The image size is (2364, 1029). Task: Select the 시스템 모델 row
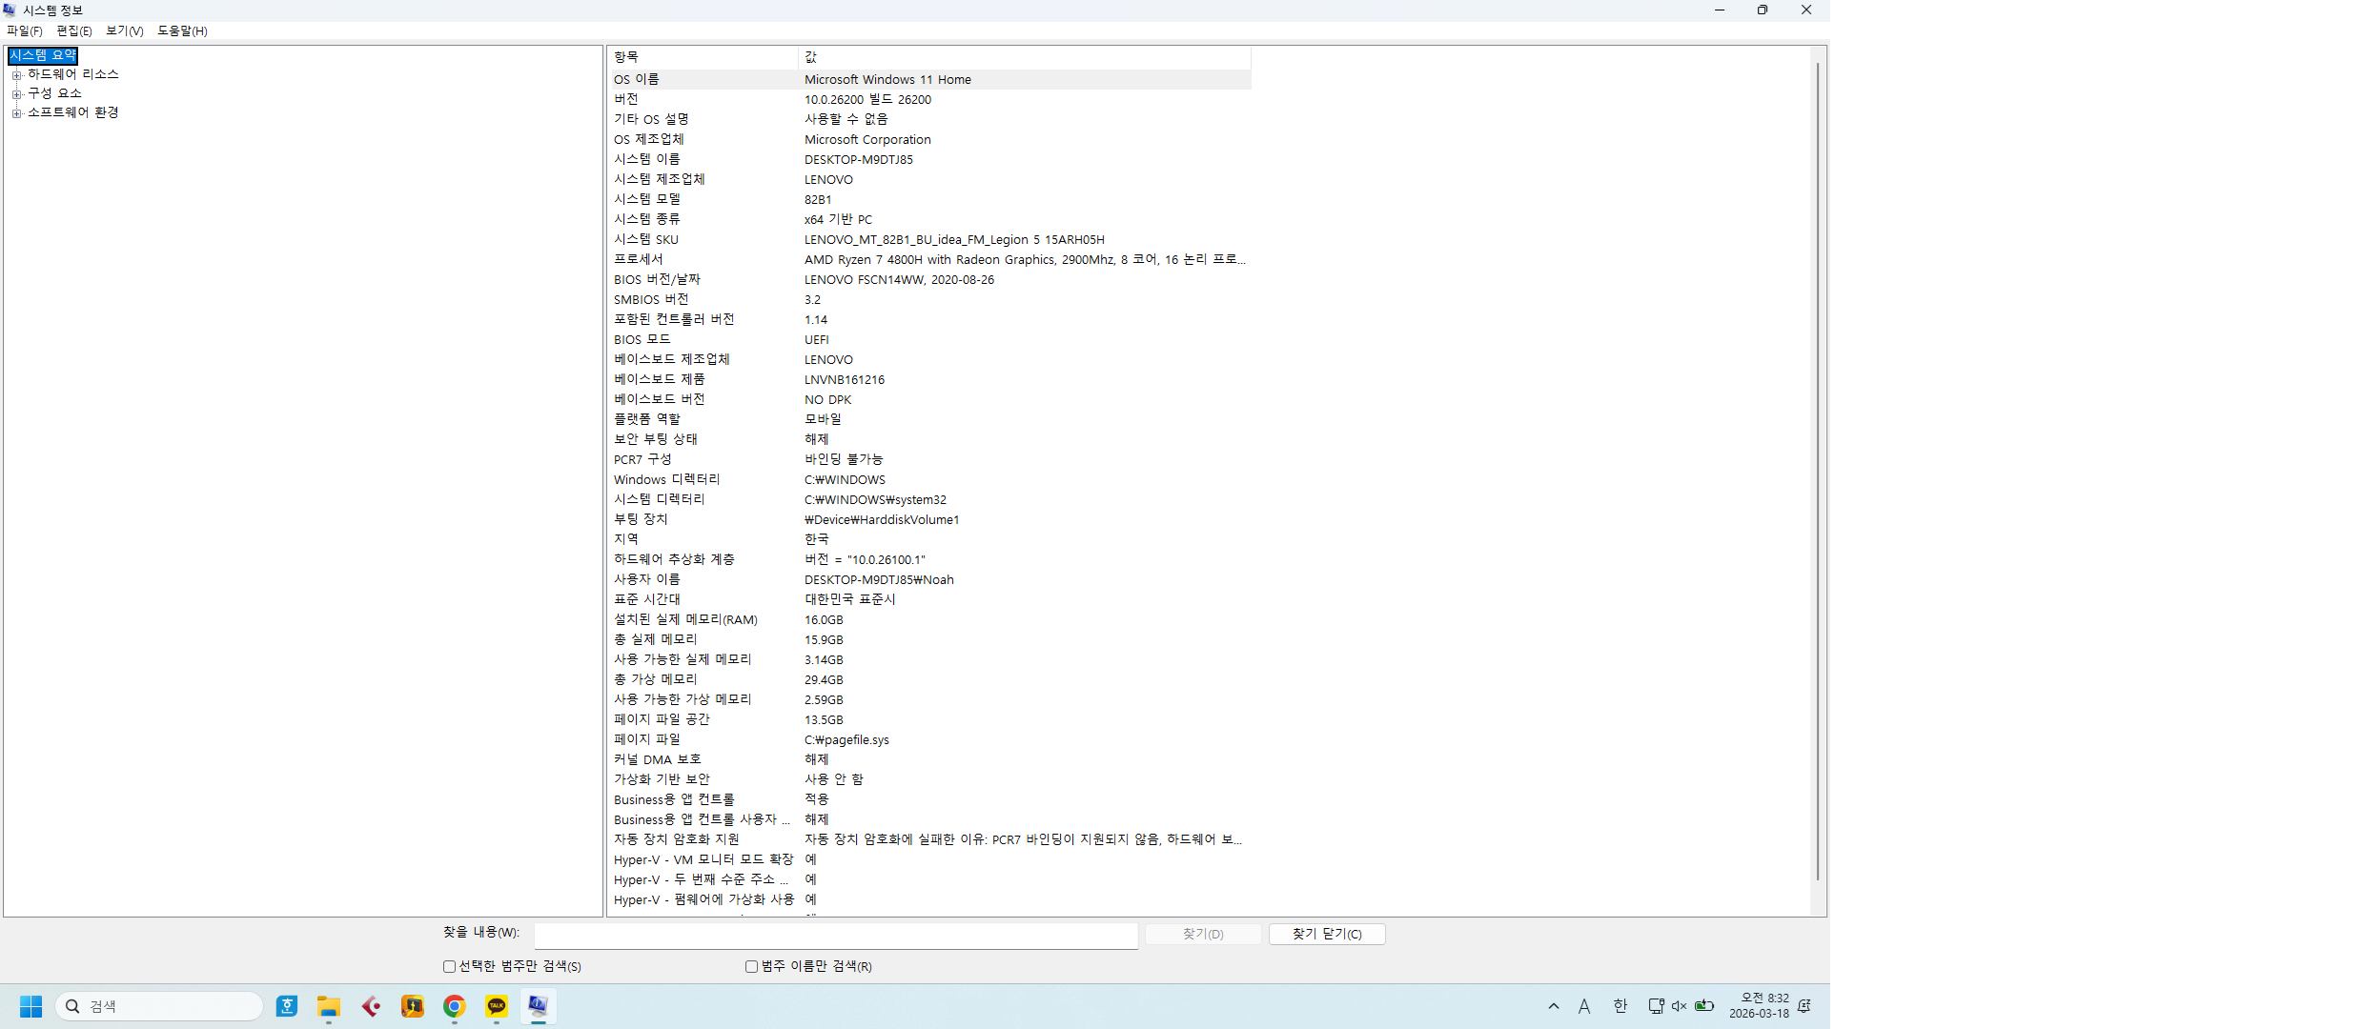[930, 199]
